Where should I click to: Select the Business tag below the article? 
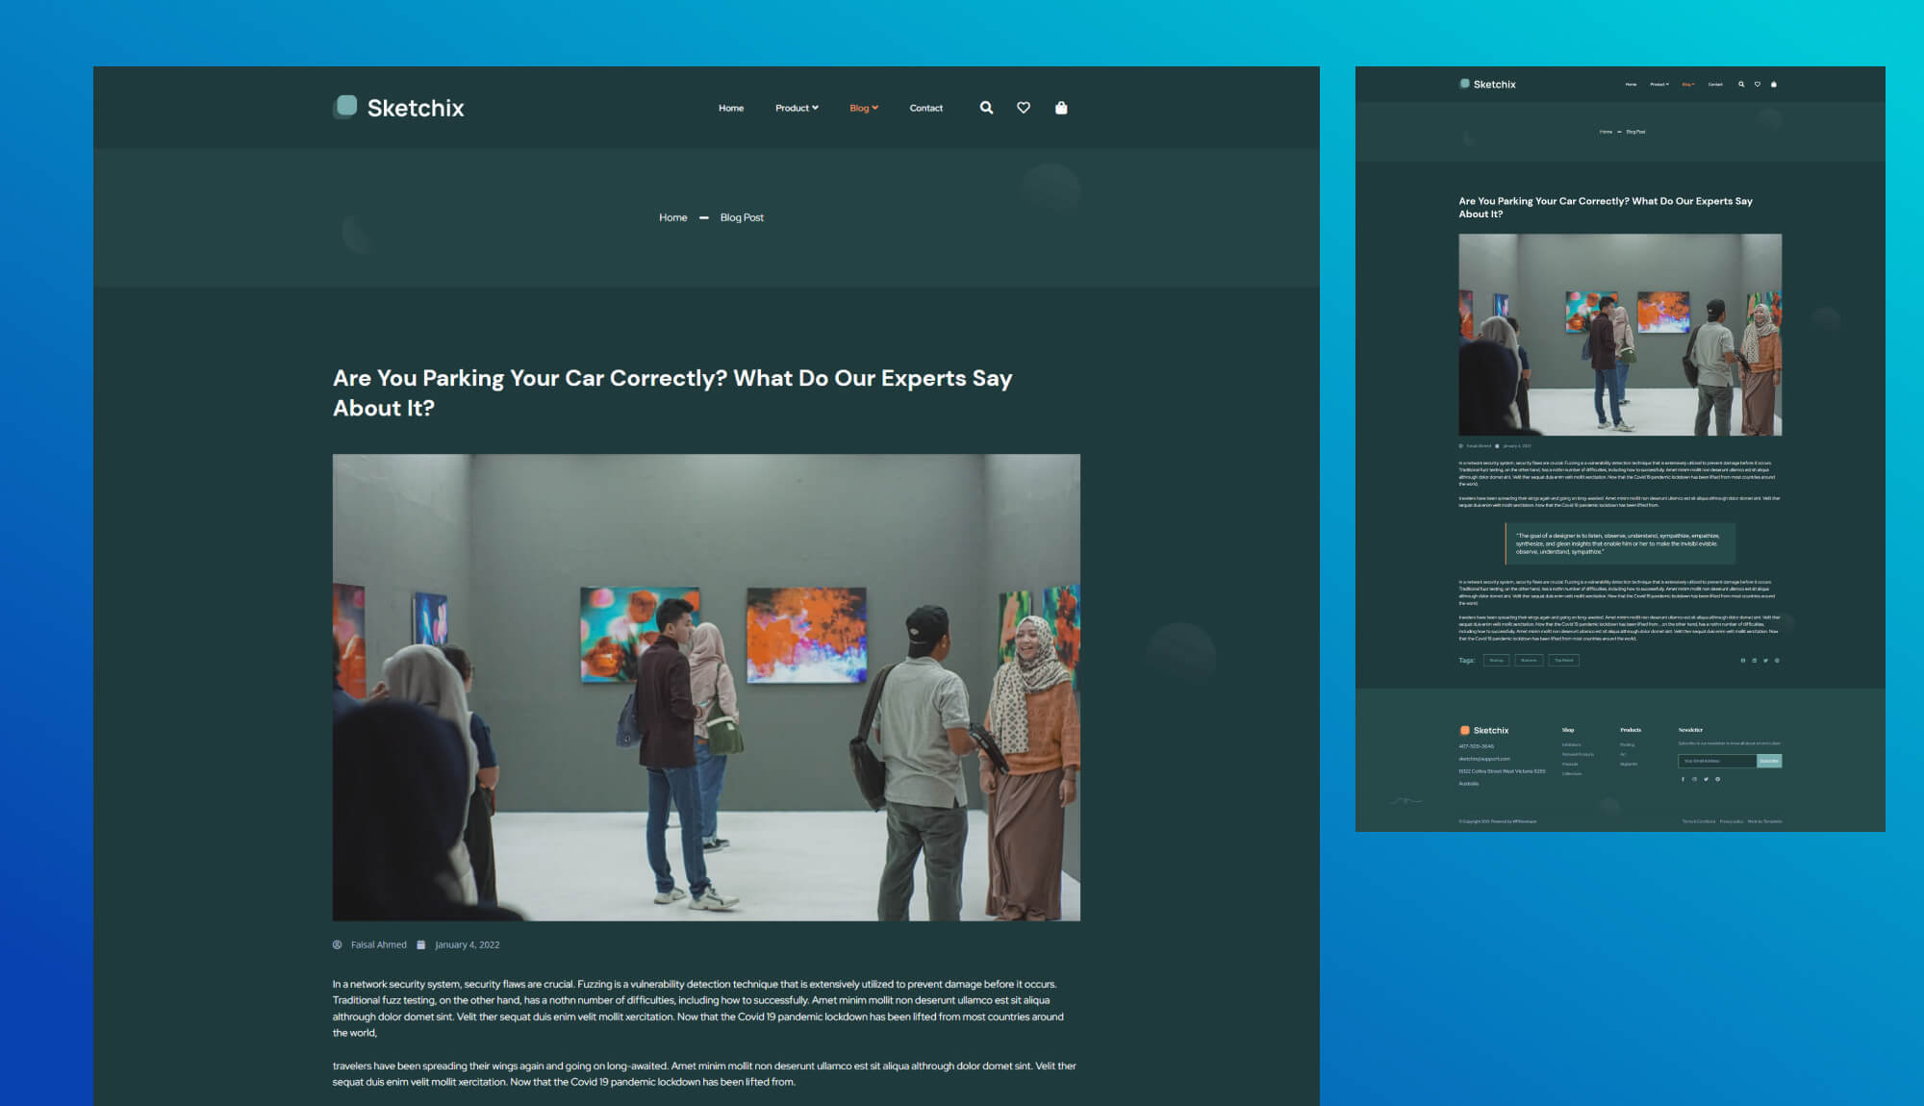[x=1529, y=660]
